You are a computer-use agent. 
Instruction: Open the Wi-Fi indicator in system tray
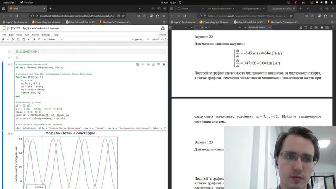[317, 2]
